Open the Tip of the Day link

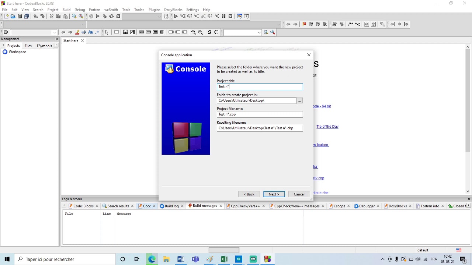pos(327,127)
